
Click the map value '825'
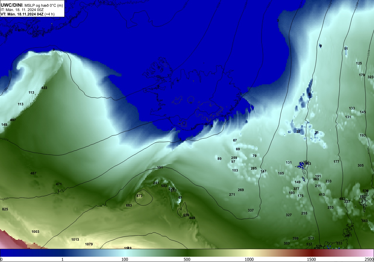5,209
